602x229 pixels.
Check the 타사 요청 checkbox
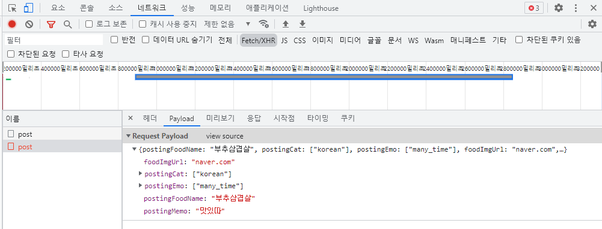pos(66,53)
